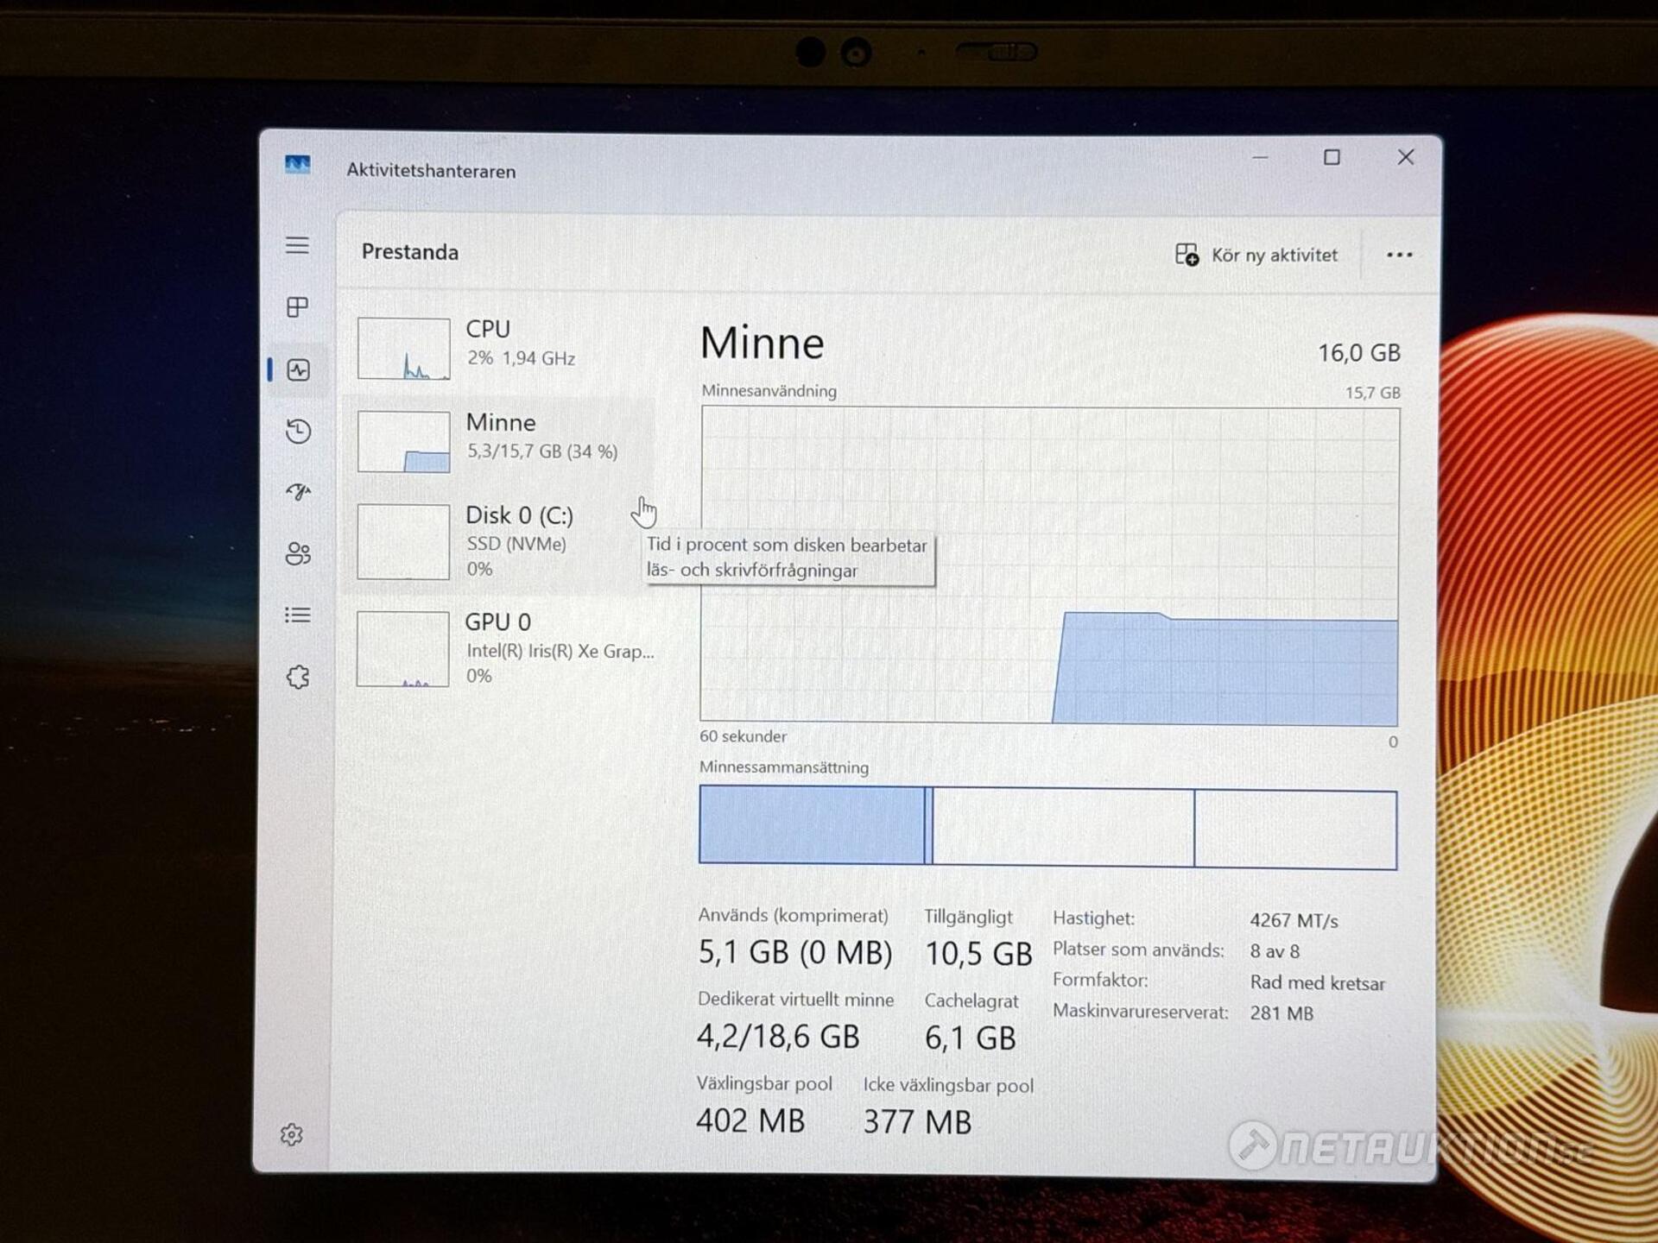The height and width of the screenshot is (1243, 1658).
Task: Click the Minnesanvändning usage graph
Action: [x=1049, y=565]
